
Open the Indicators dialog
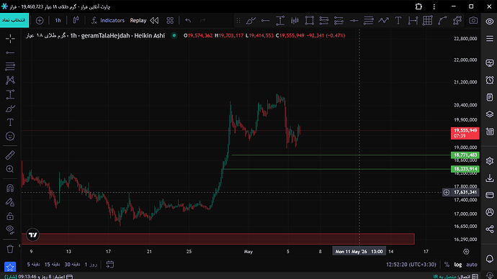click(x=108, y=21)
